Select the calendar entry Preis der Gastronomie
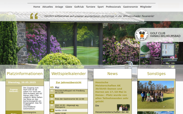This screenshot has height=114, width=183. 70,99
